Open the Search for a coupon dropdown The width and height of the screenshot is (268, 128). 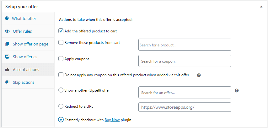[x=185, y=61]
